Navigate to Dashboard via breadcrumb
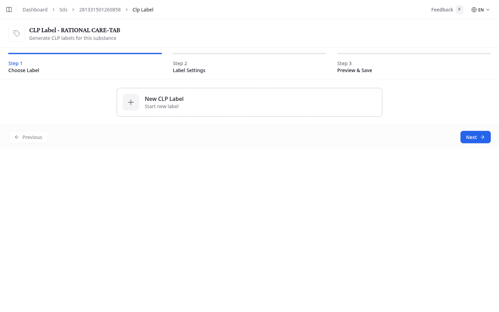The width and height of the screenshot is (499, 312). pyautogui.click(x=35, y=9)
